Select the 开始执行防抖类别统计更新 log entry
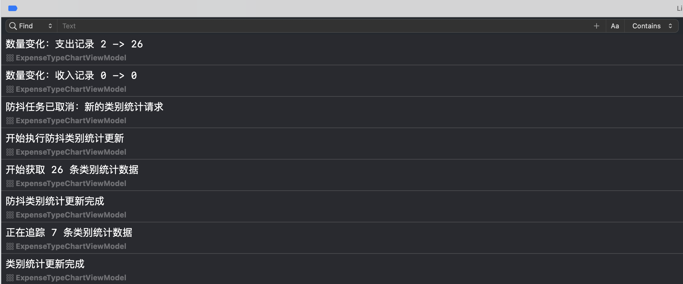Image resolution: width=683 pixels, height=284 pixels. [65, 139]
